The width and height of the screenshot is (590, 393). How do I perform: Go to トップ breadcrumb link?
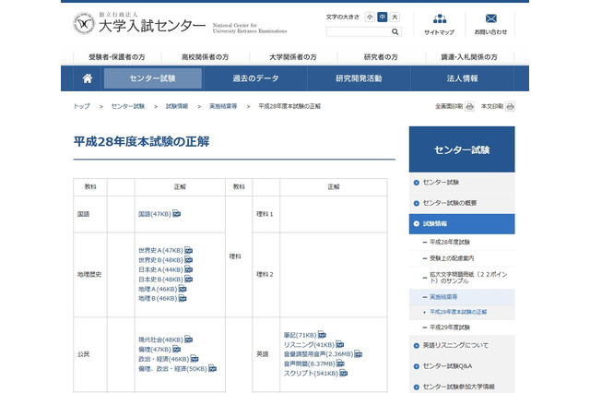[82, 106]
